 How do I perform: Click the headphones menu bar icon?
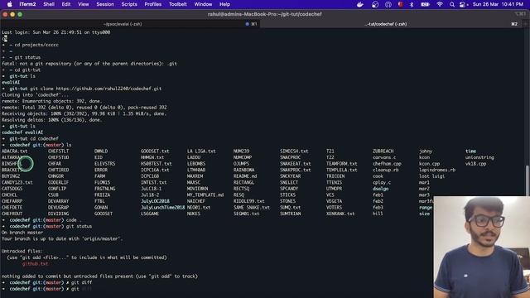coord(388,4)
